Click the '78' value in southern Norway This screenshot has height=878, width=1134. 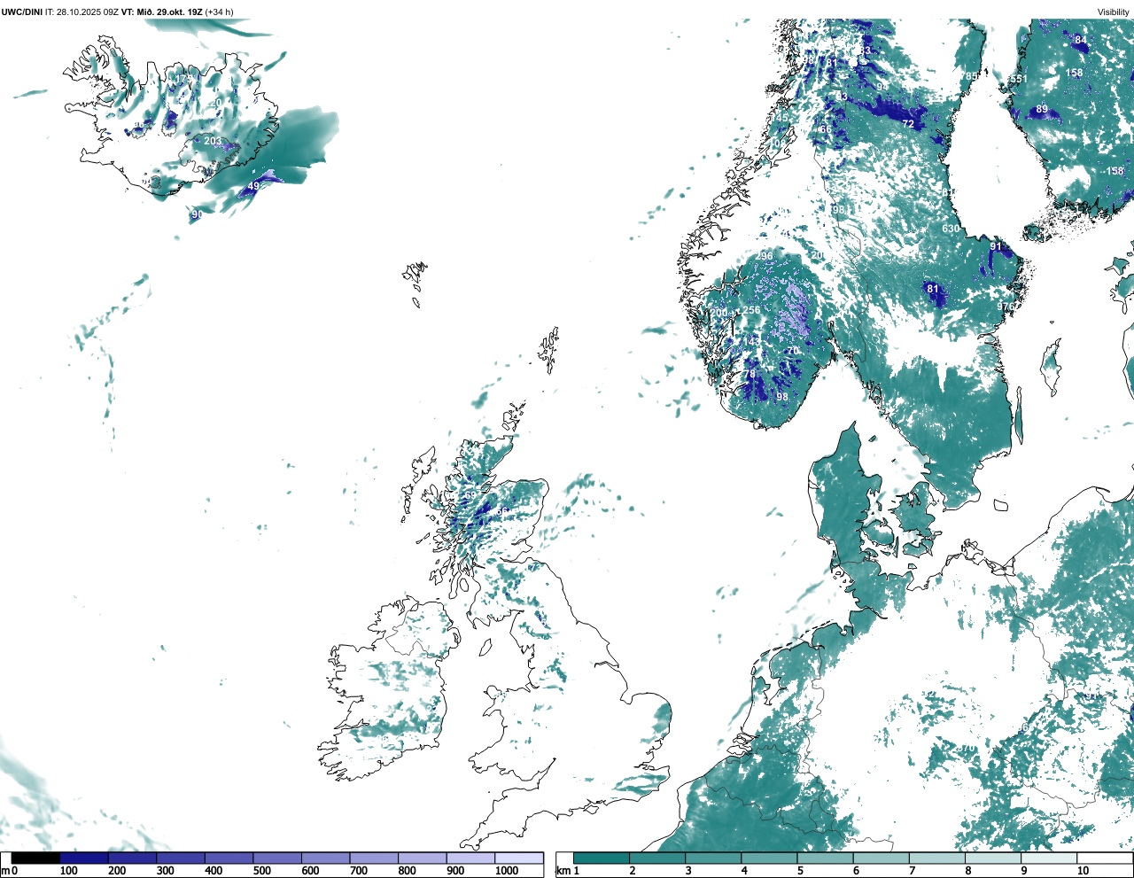[750, 374]
